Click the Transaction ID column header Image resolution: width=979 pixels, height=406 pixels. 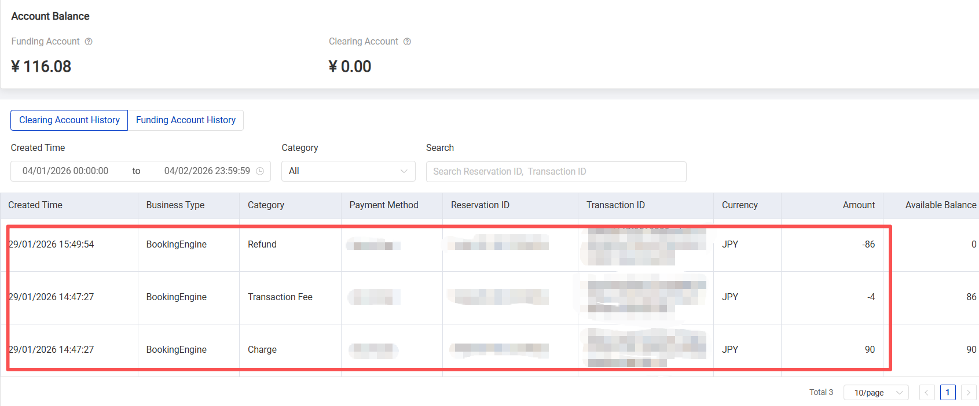coord(615,205)
